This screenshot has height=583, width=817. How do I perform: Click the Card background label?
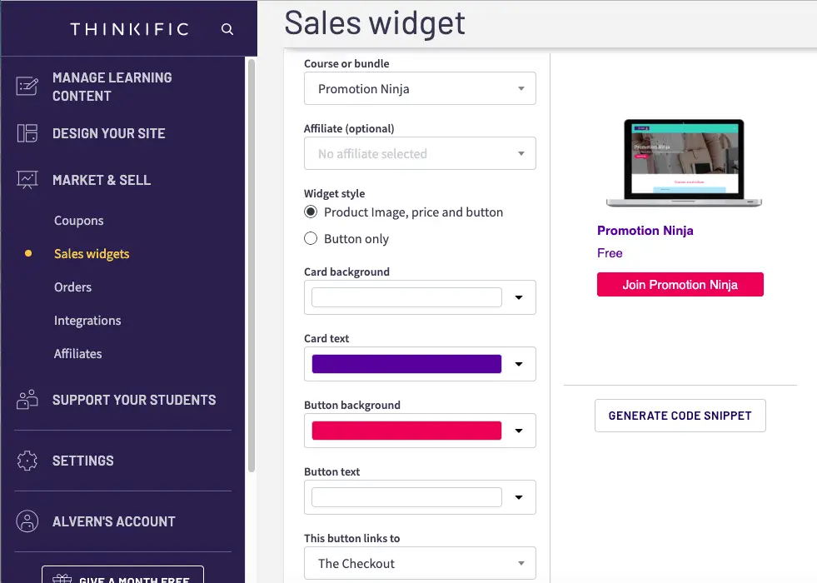click(x=347, y=272)
